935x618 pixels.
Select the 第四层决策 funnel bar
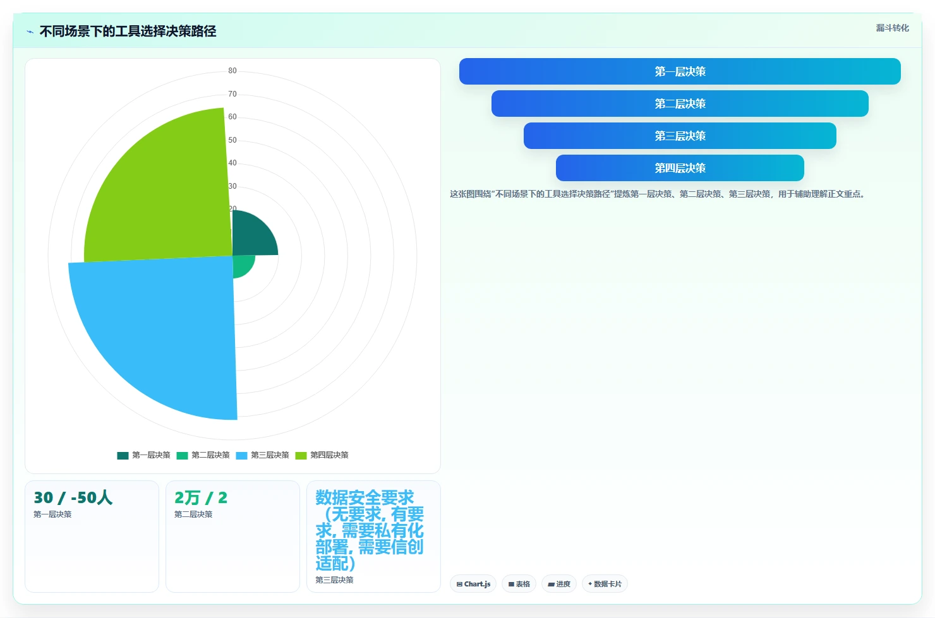click(x=680, y=168)
